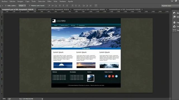Click the distribute vertical centers icon
Image resolution: width=179 pixels, height=100 pixels.
tap(76, 6)
